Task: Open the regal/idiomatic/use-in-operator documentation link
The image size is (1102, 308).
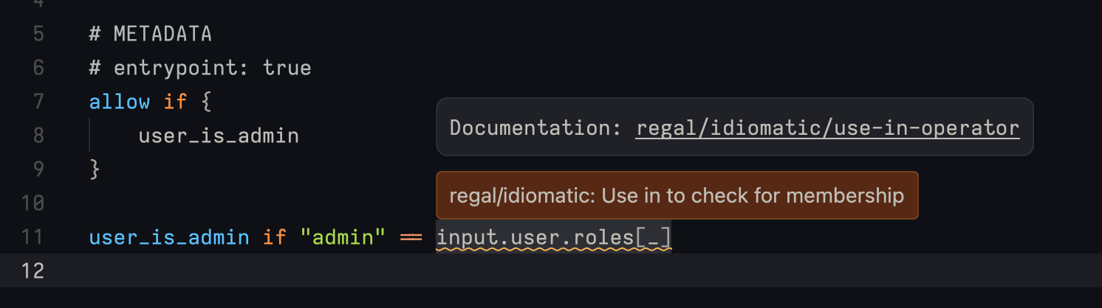Action: [827, 128]
